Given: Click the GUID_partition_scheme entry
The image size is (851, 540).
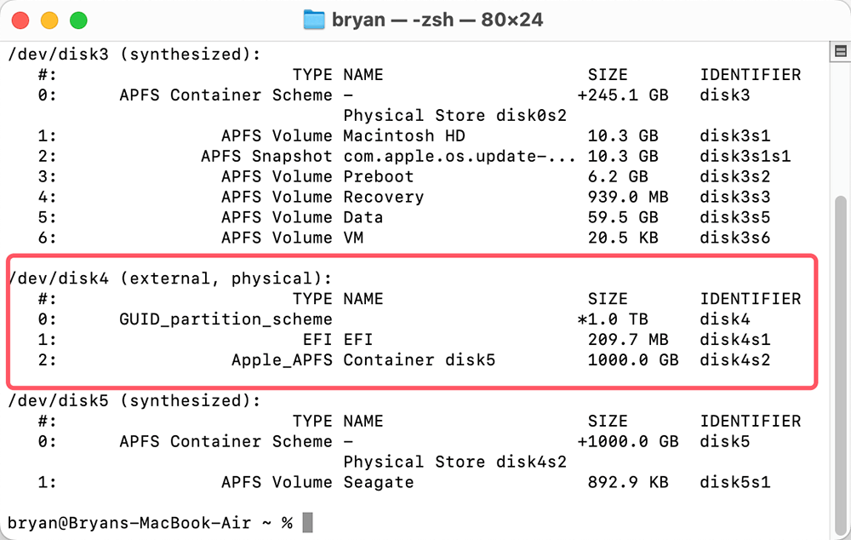Looking at the screenshot, I should coord(226,319).
